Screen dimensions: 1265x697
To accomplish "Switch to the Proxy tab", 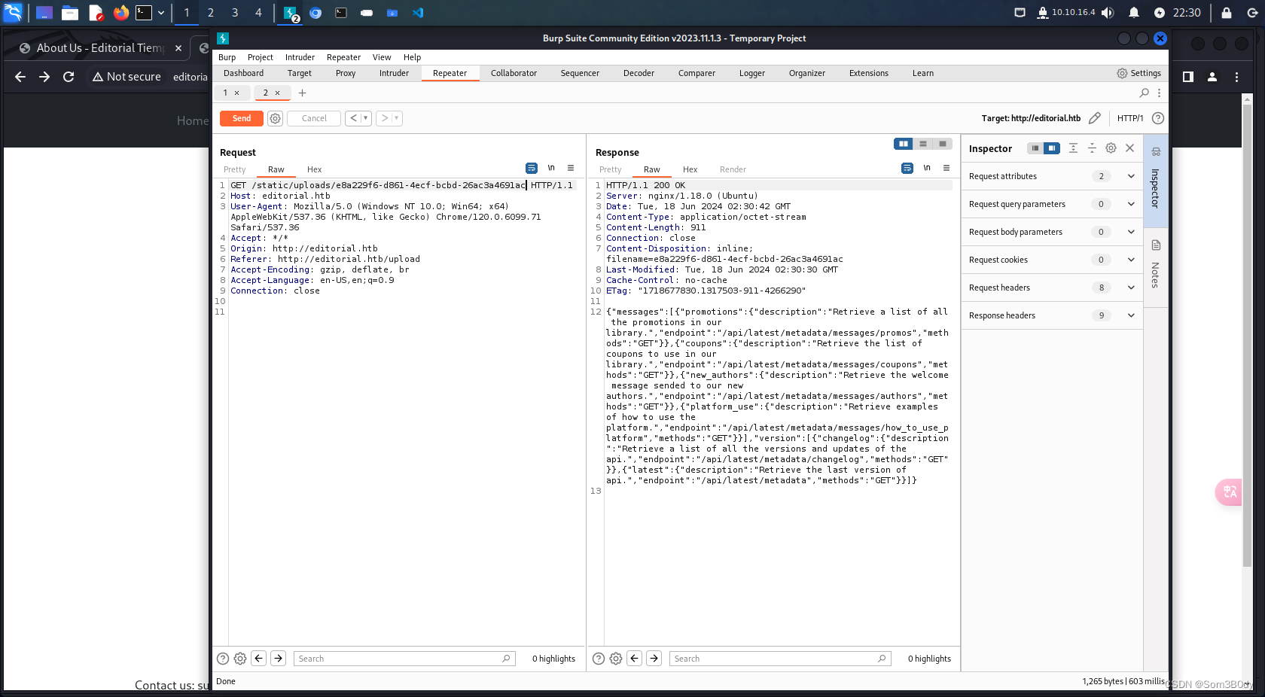I will pyautogui.click(x=346, y=73).
